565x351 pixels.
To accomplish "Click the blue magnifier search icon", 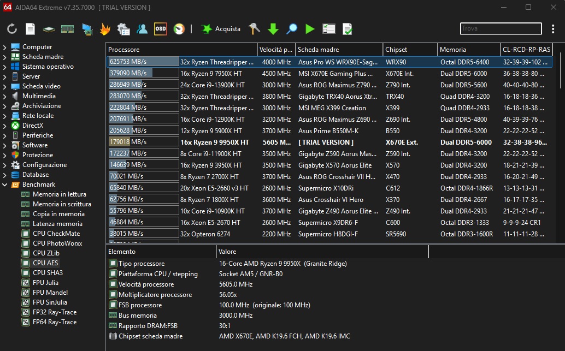I will pyautogui.click(x=291, y=29).
